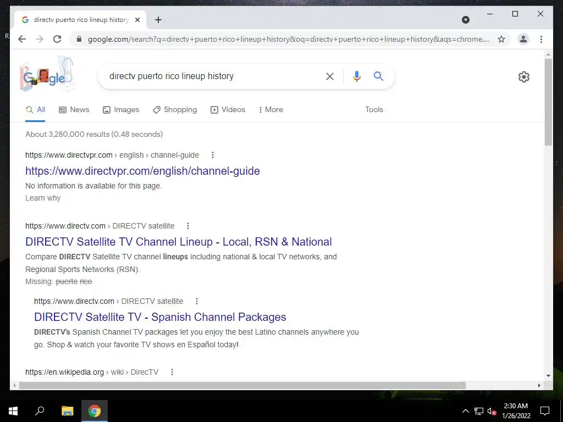Click the scroll left arrow on horizontal scrollbar

14,385
